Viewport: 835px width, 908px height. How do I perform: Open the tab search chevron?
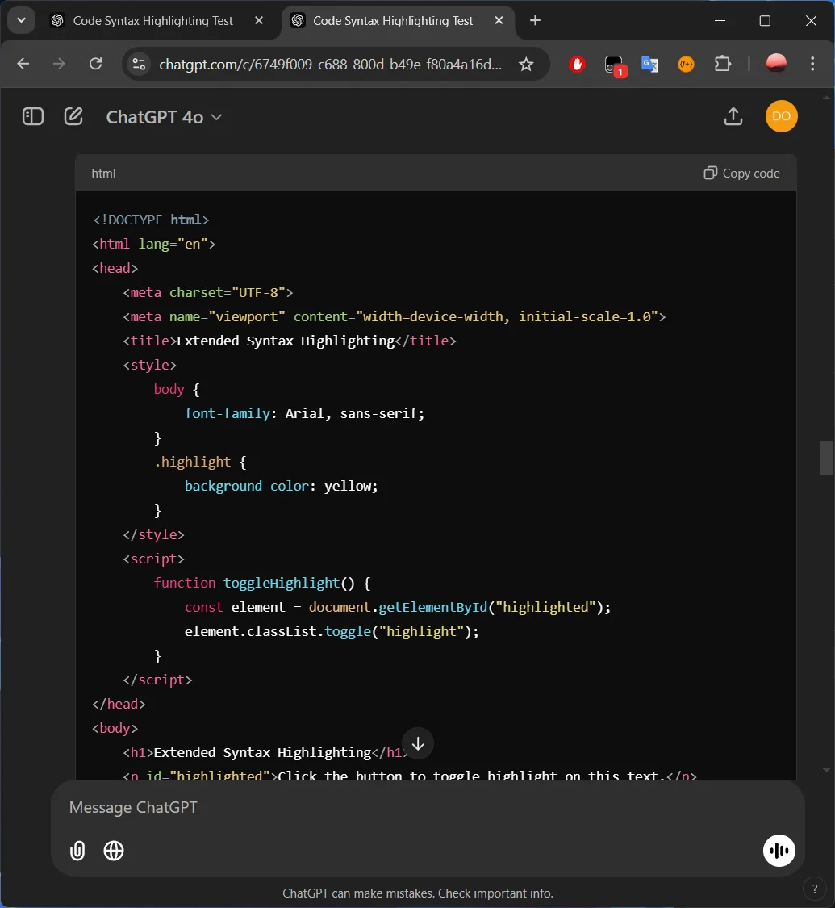click(21, 20)
